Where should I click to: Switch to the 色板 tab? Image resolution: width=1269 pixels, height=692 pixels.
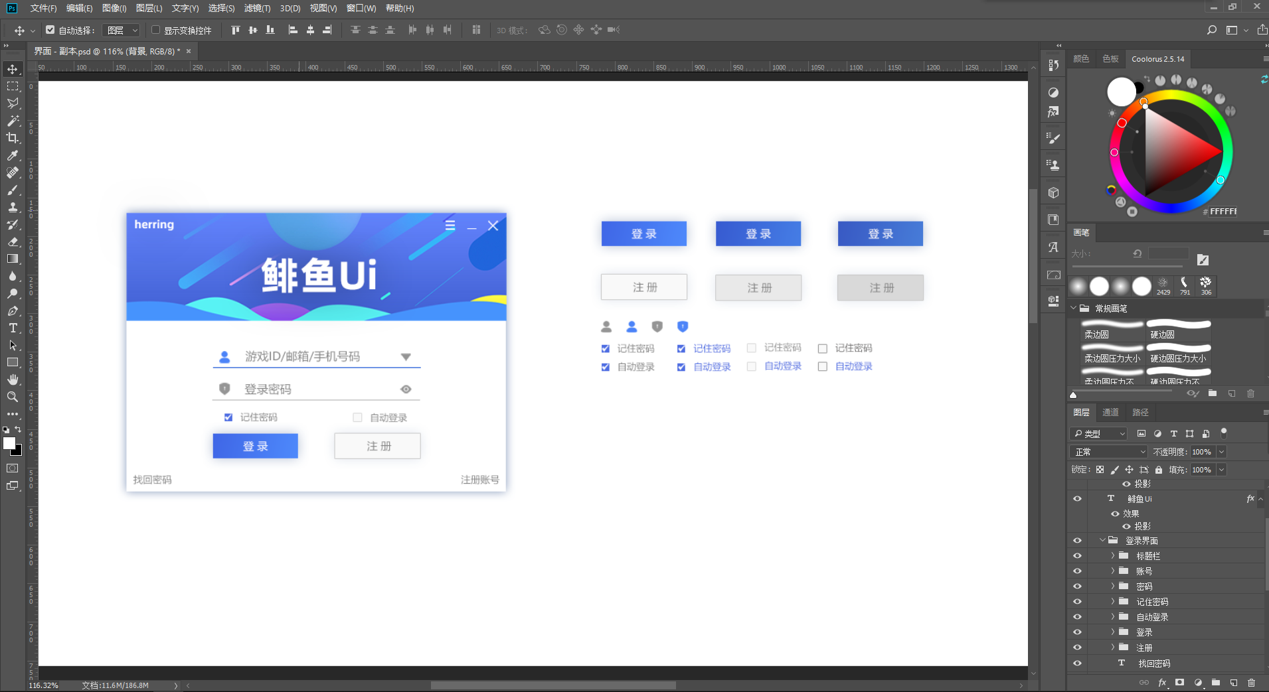click(1110, 58)
